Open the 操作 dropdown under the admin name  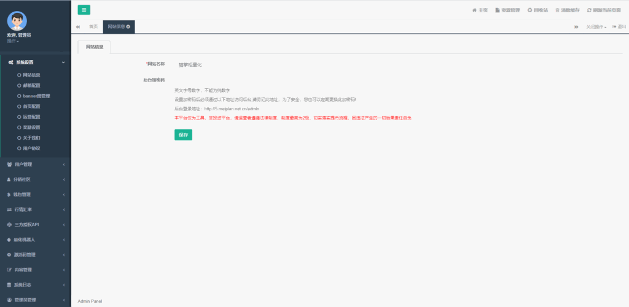13,41
